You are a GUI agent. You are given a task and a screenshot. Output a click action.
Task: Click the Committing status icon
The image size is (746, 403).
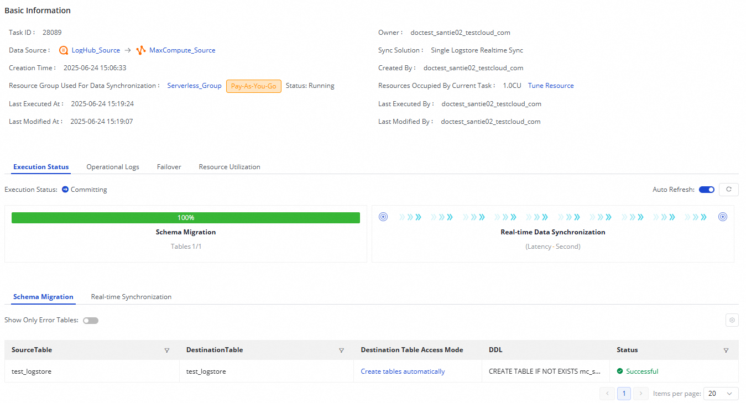pos(65,190)
